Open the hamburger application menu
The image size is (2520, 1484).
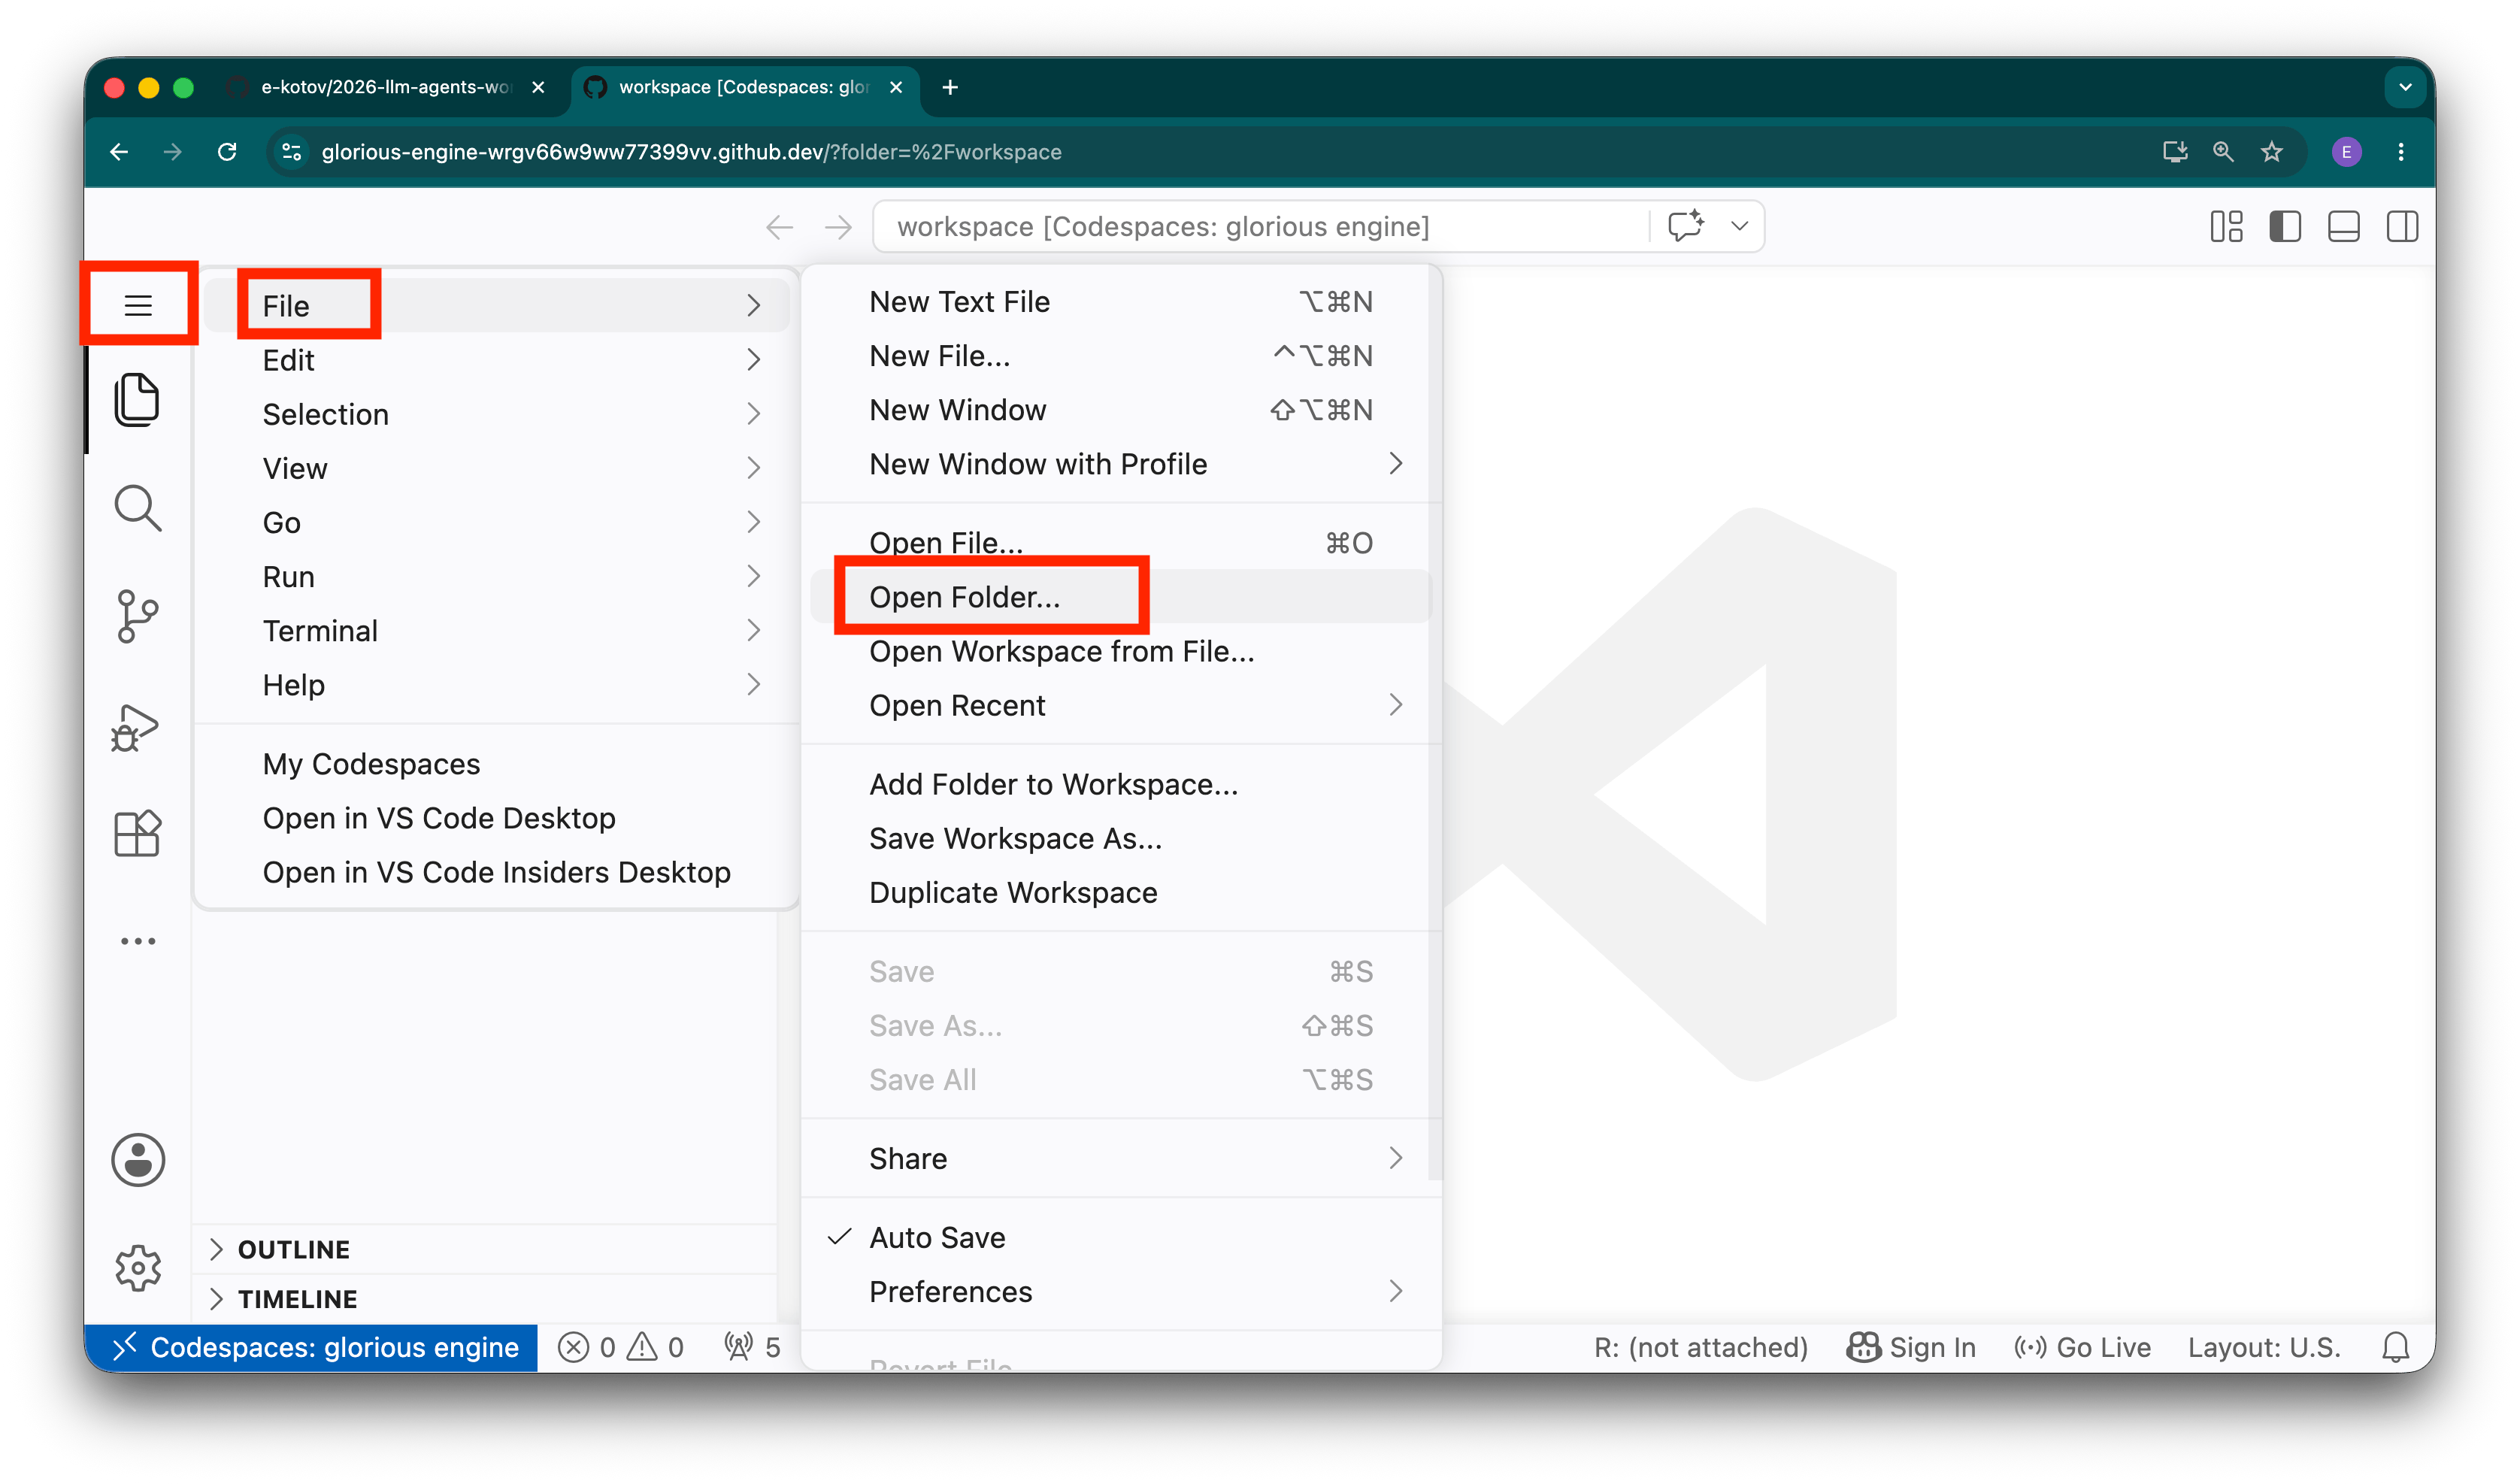138,305
